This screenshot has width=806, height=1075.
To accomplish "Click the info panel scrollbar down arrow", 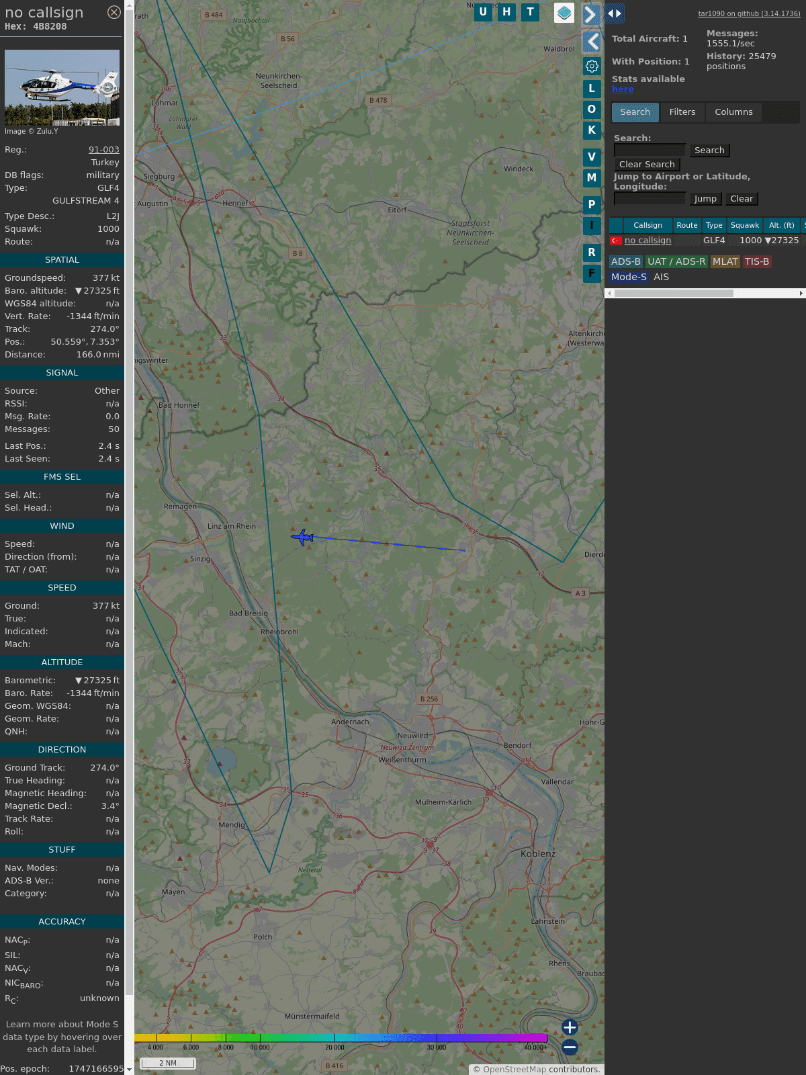I will pyautogui.click(x=129, y=1070).
